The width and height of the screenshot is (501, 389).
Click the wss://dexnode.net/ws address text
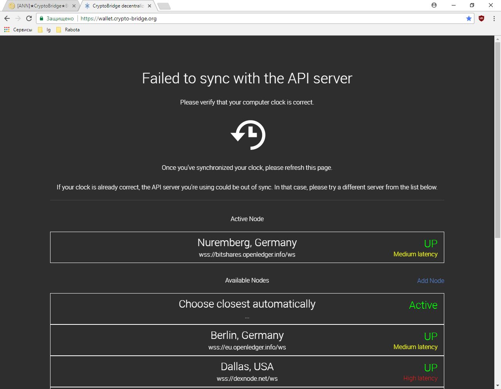pos(247,378)
